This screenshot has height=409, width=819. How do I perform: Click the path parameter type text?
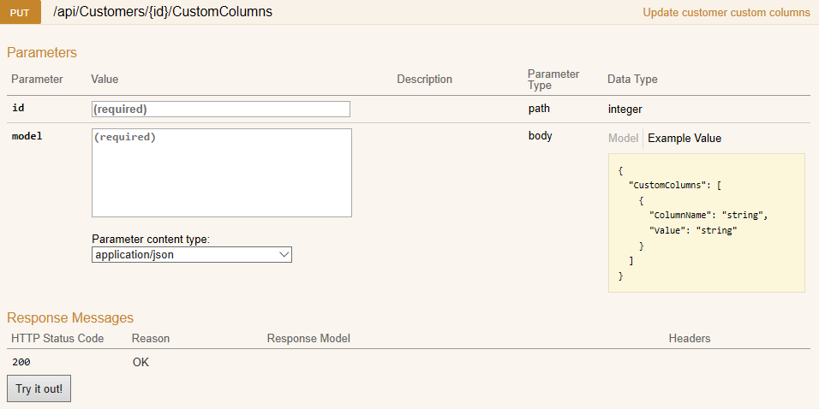(x=539, y=109)
